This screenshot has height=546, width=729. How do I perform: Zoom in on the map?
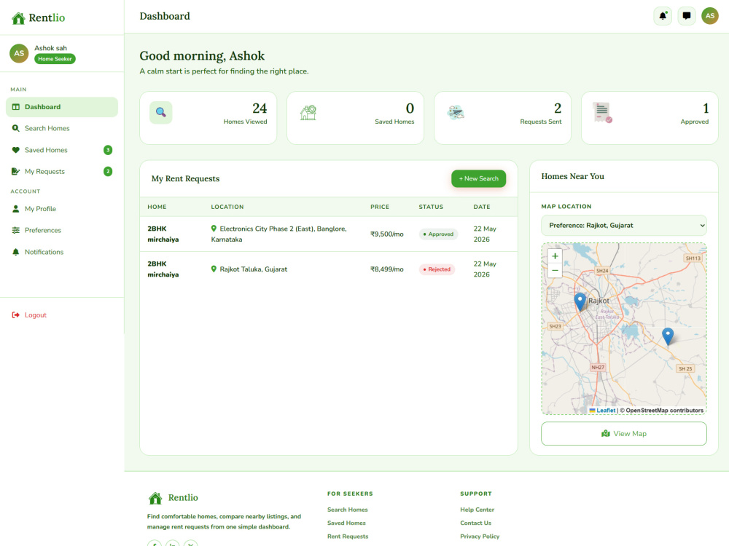coord(555,256)
